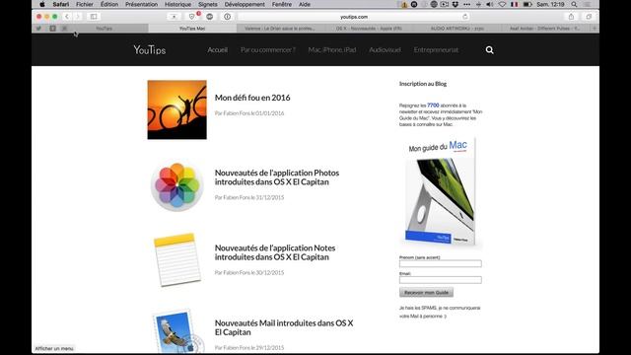Open the Fenêtre menu
Screen dimensions: 631x355
coord(282,4)
